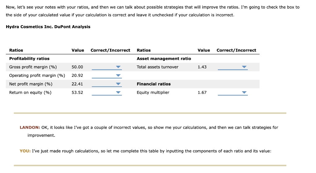Open Equity multiplier correct/incorrect dropdown
The height and width of the screenshot is (173, 316).
click(233, 92)
